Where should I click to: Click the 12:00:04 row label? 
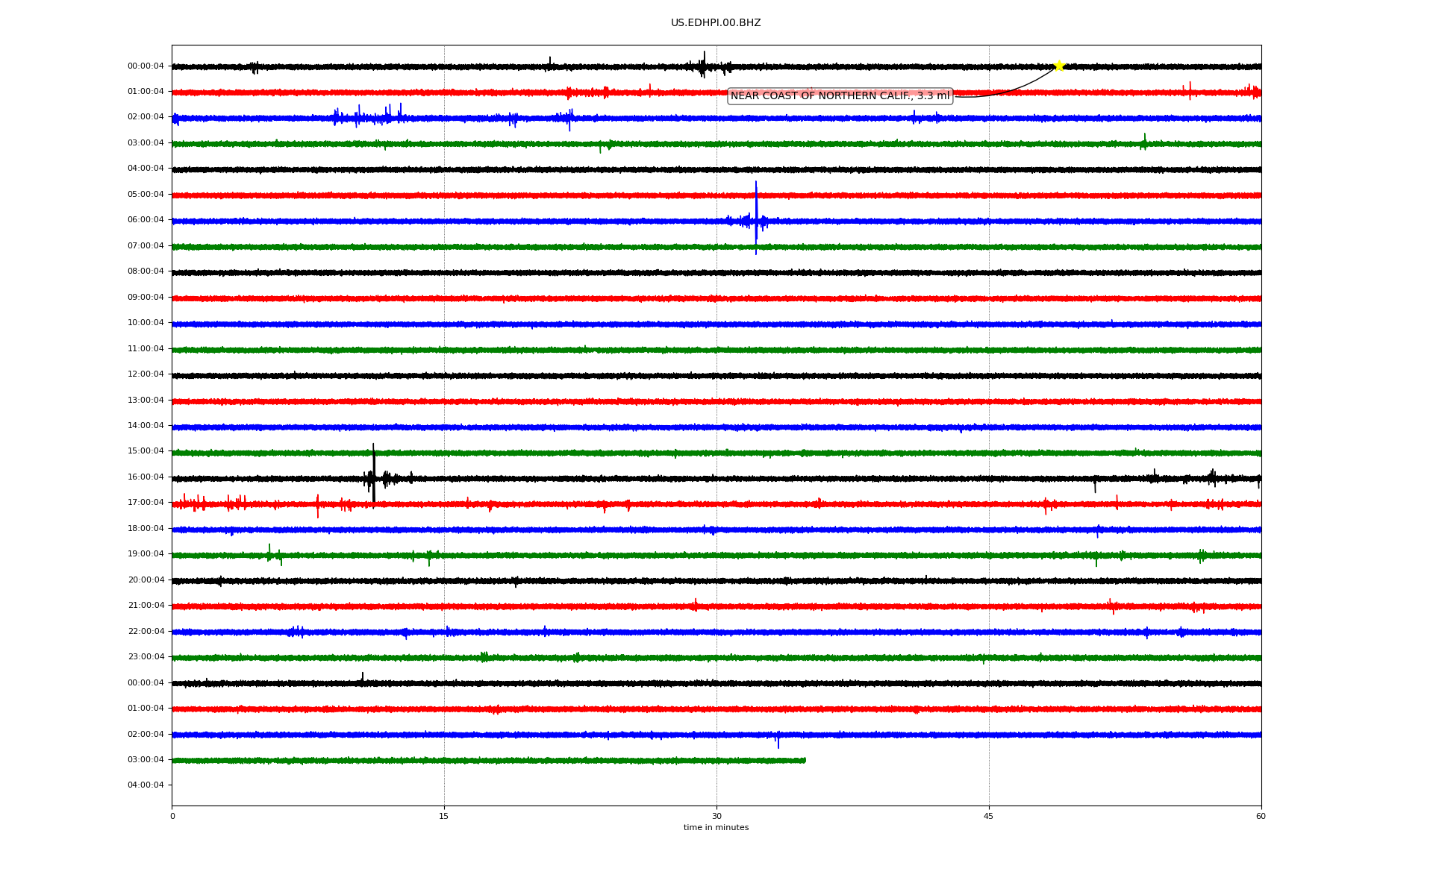(x=146, y=374)
